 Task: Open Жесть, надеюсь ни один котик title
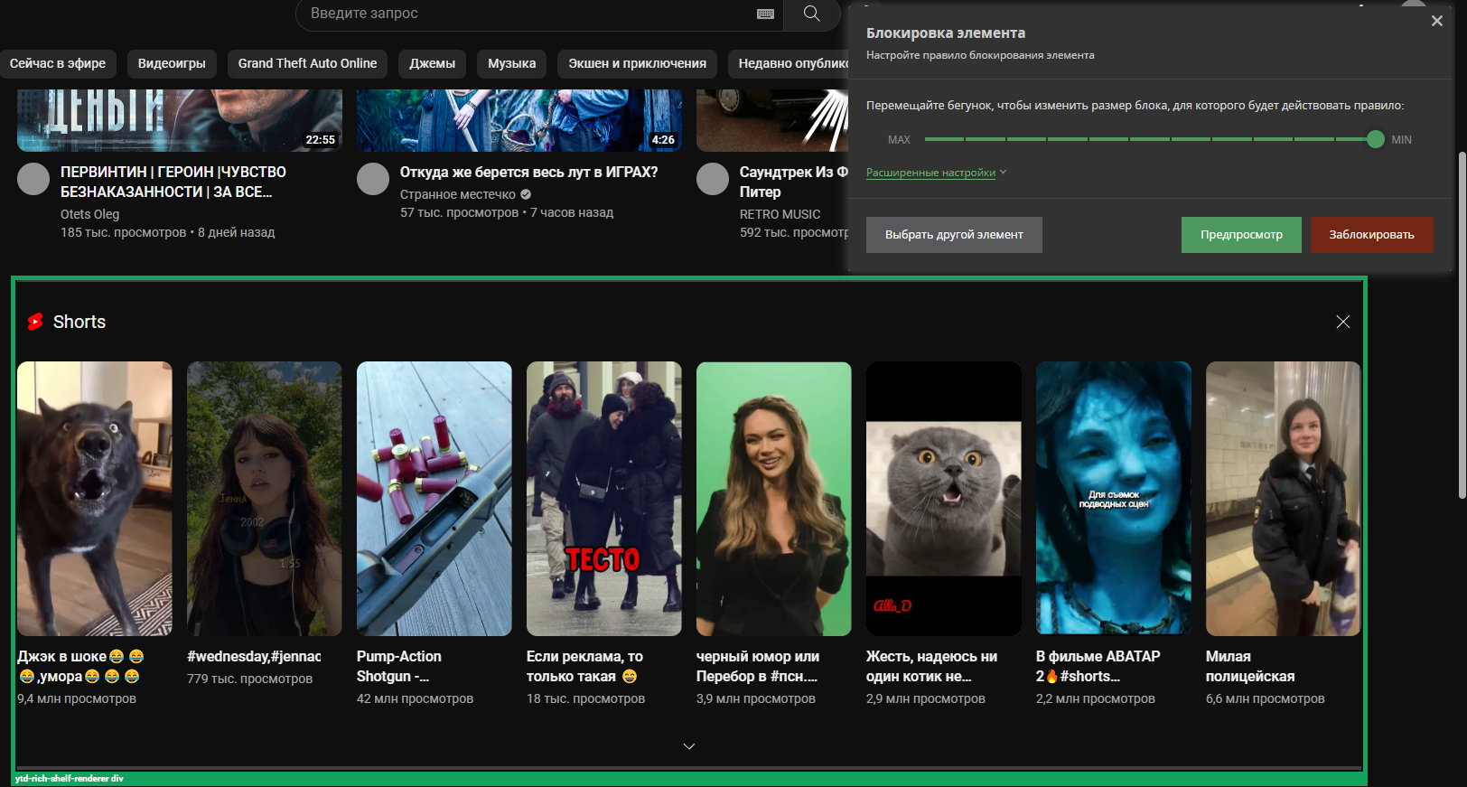coord(931,666)
